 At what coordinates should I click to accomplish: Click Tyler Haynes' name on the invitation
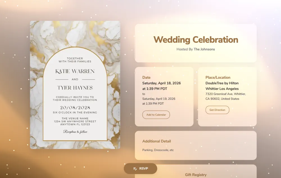tap(75, 88)
